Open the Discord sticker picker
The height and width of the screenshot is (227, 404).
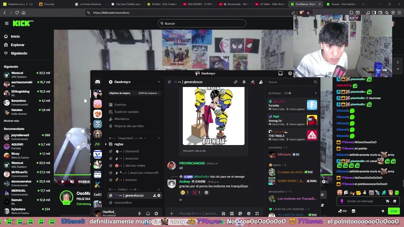240,213
